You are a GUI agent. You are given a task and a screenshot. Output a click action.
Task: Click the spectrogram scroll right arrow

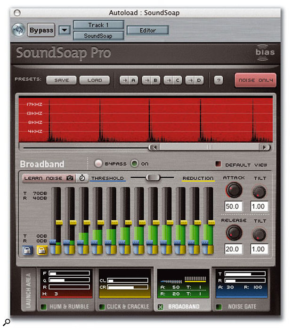point(265,147)
